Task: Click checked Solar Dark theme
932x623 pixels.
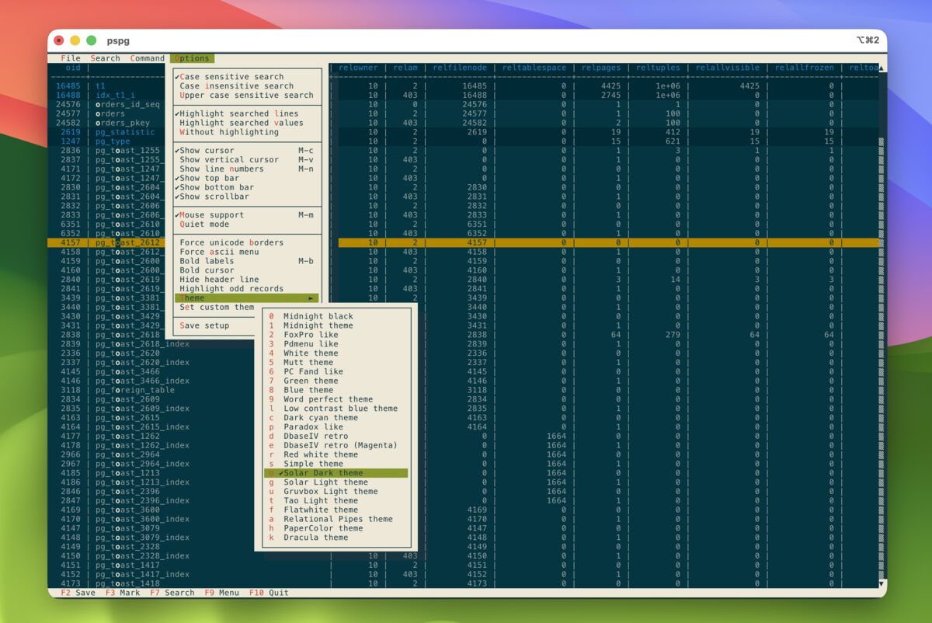Action: click(336, 473)
